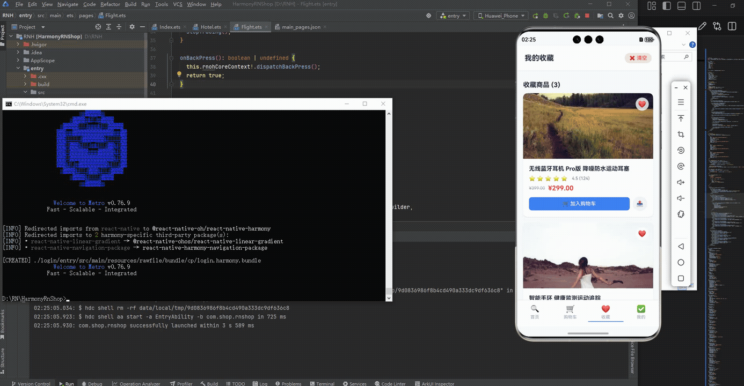Expand the .cxx folder
The image size is (744, 386).
(x=25, y=77)
